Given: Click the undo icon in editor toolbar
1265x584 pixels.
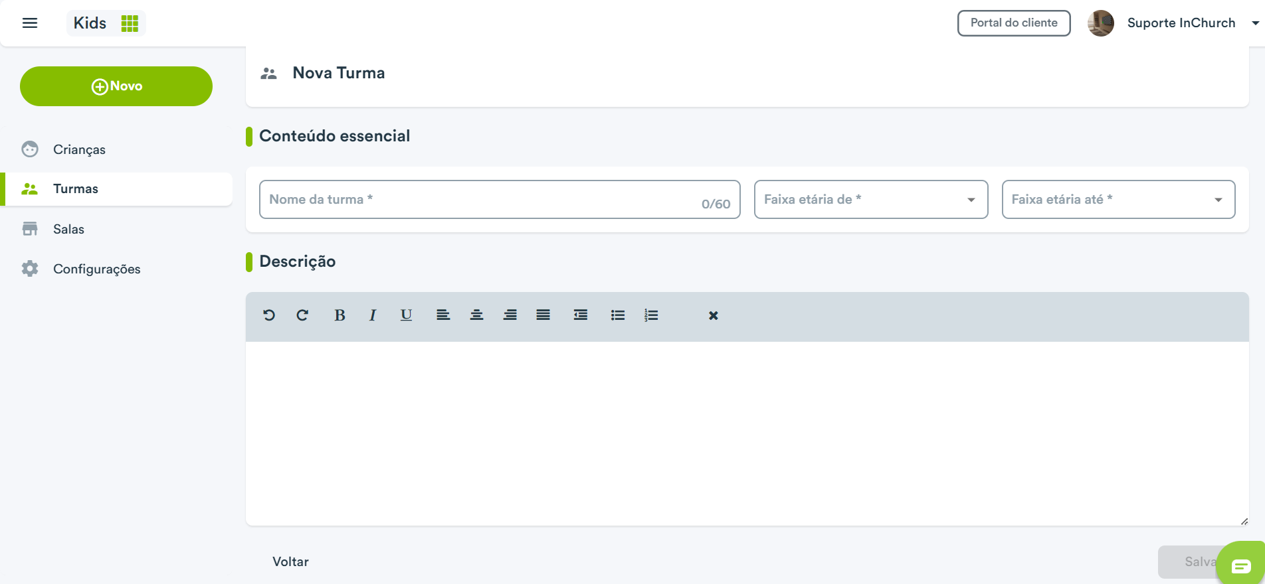Looking at the screenshot, I should click(269, 315).
